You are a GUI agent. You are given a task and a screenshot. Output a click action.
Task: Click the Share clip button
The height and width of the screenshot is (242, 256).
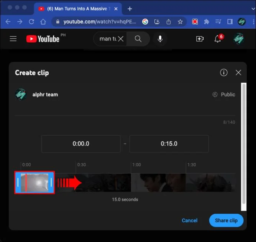click(x=226, y=220)
